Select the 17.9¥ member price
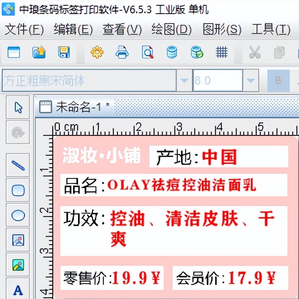This screenshot has width=299, height=299. point(252,278)
